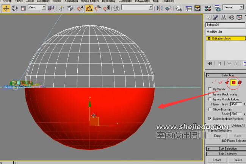
Task: Click Remove Modifier icon in stack tools
Action: (x=235, y=63)
